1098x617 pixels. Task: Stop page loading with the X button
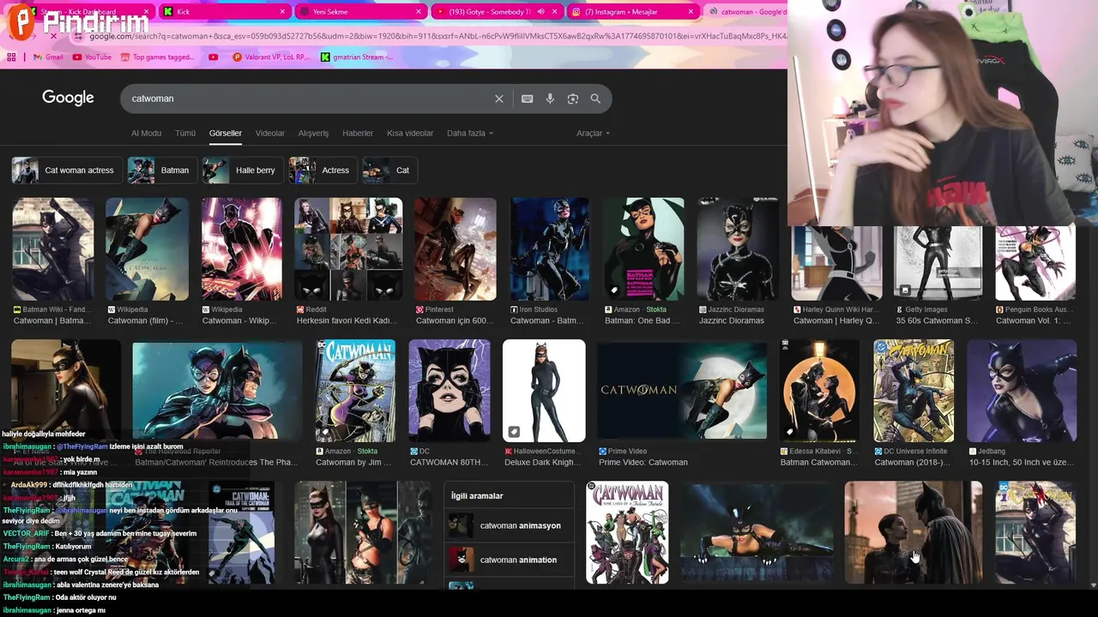(53, 36)
